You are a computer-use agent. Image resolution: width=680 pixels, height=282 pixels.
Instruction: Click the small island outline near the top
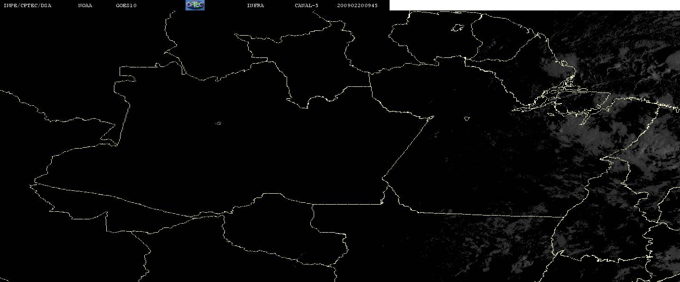click(x=457, y=28)
